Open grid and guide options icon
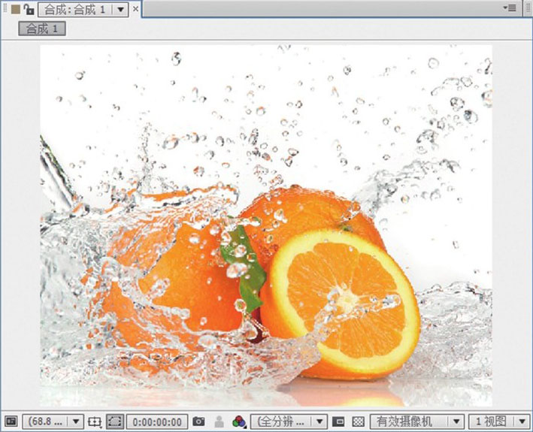This screenshot has height=432, width=533. (95, 422)
